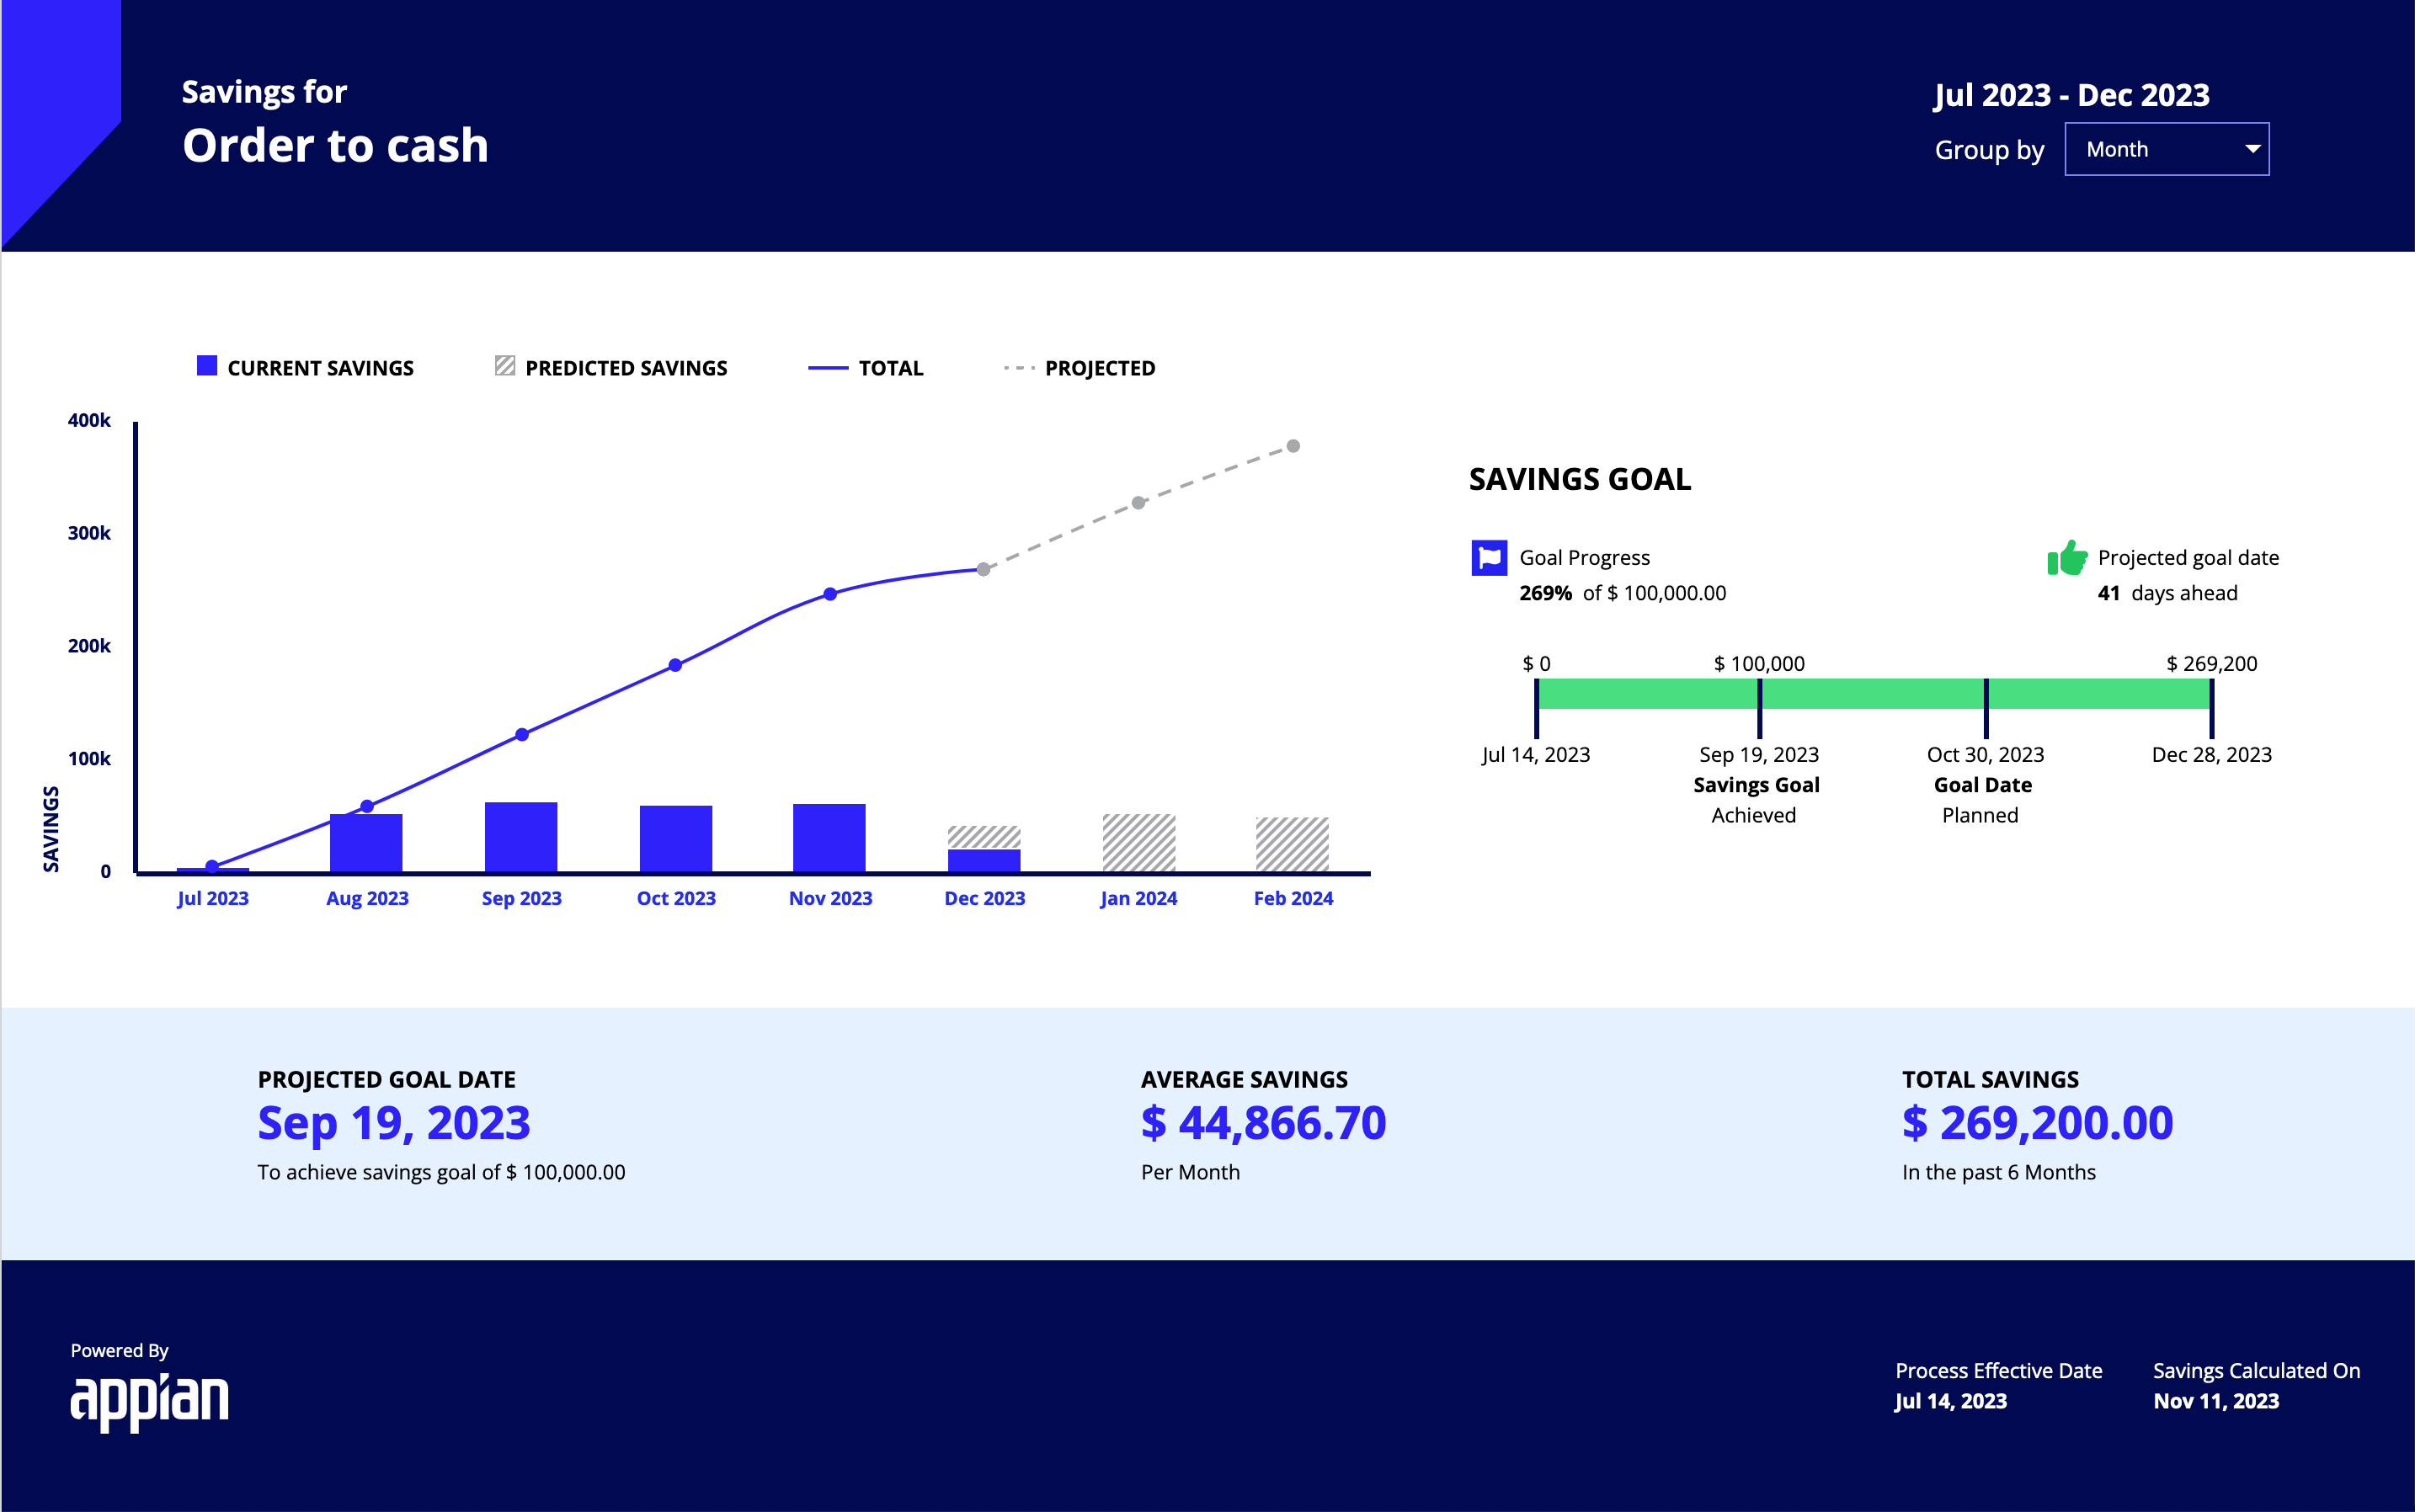This screenshot has height=1512, width=2415.
Task: Click the Goal Progress flag icon
Action: click(1489, 558)
